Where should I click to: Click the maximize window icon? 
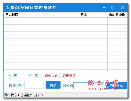[x=113, y=7]
